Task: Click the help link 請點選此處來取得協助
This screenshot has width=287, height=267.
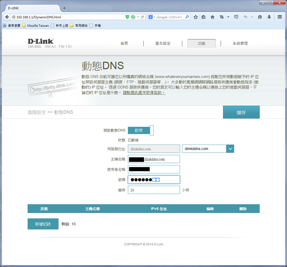Action: click(144, 93)
